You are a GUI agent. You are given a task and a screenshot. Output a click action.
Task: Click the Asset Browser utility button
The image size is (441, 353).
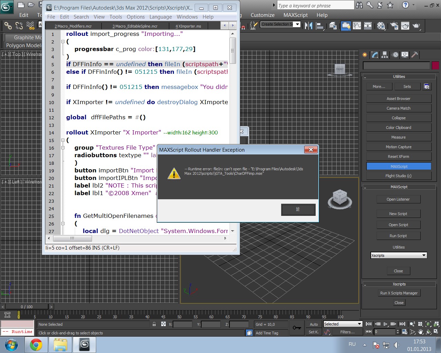399,99
